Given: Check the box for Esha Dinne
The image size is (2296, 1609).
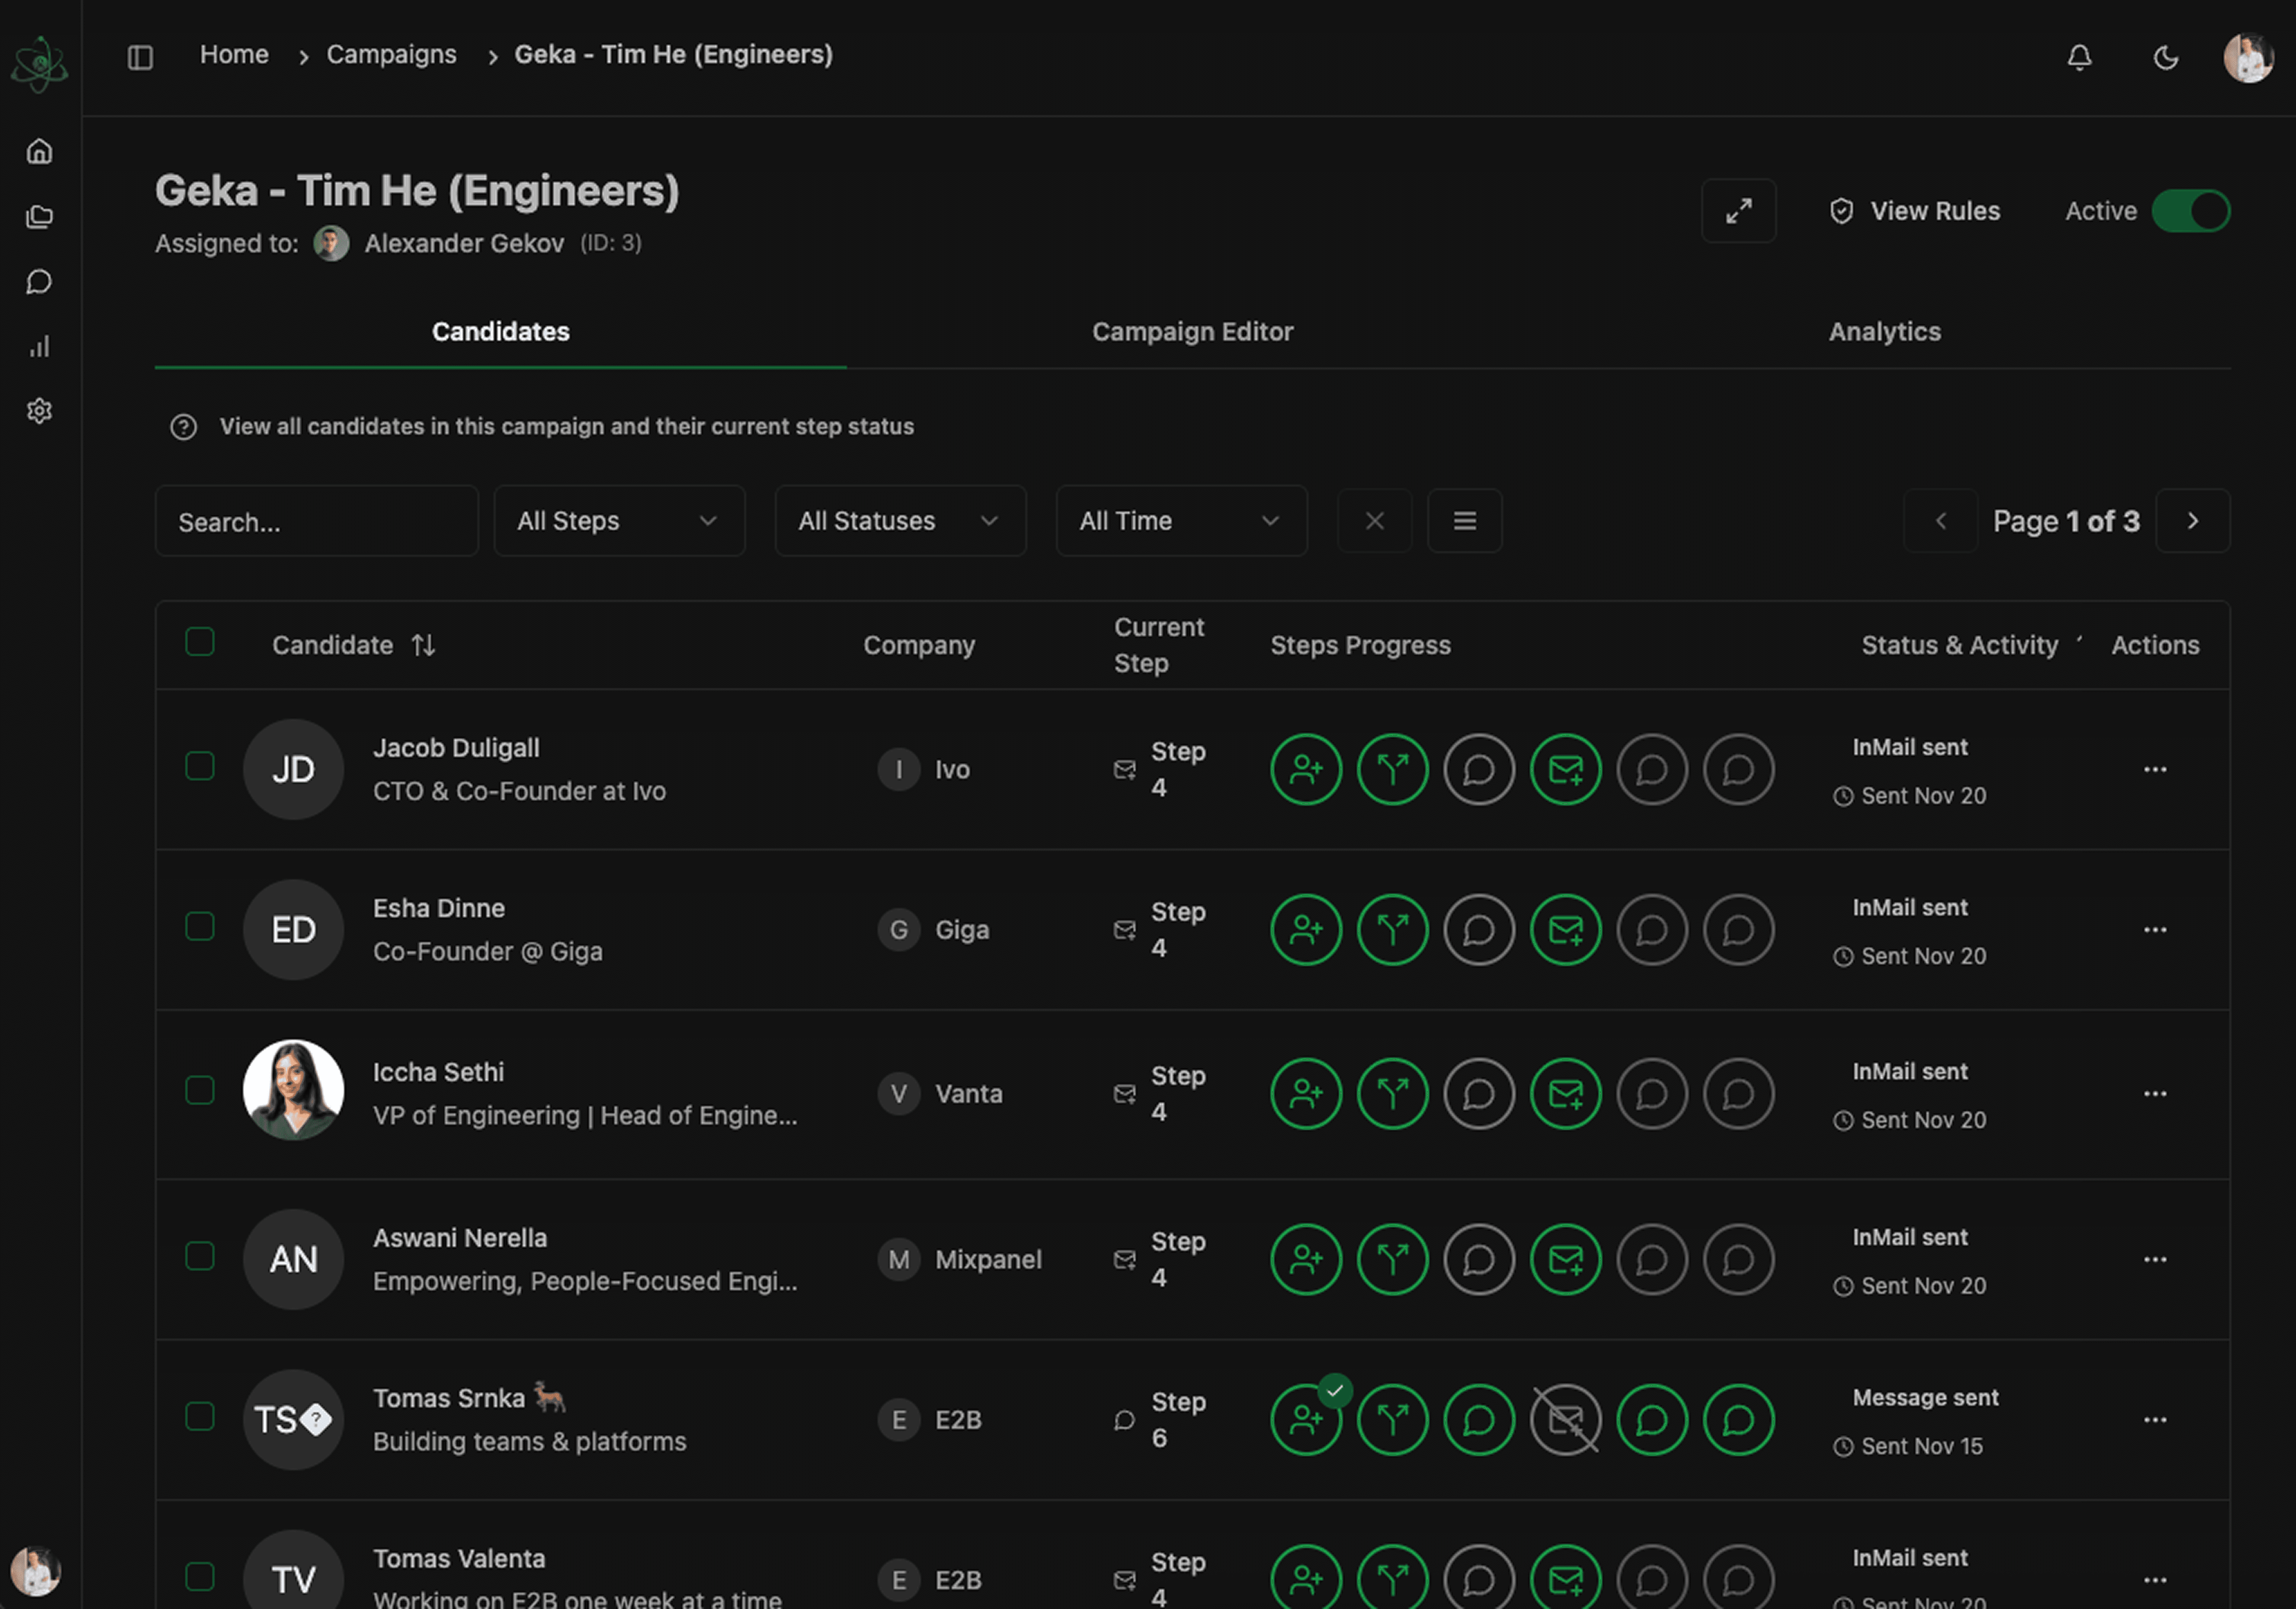Looking at the screenshot, I should 200,926.
